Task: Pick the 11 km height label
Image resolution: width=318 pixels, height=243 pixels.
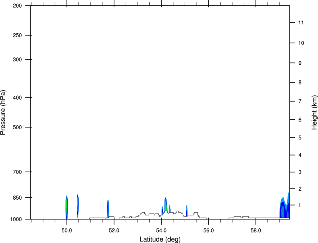Action: pos(301,22)
